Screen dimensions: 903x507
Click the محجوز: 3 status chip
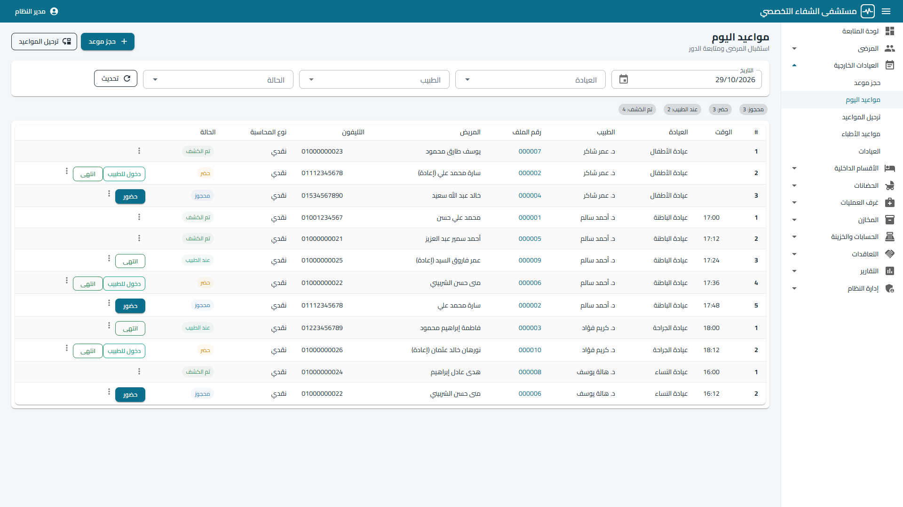tap(753, 109)
